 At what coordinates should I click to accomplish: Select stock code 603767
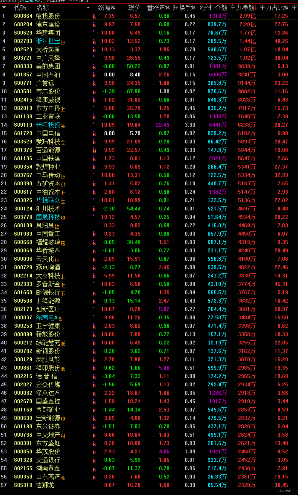23,175
